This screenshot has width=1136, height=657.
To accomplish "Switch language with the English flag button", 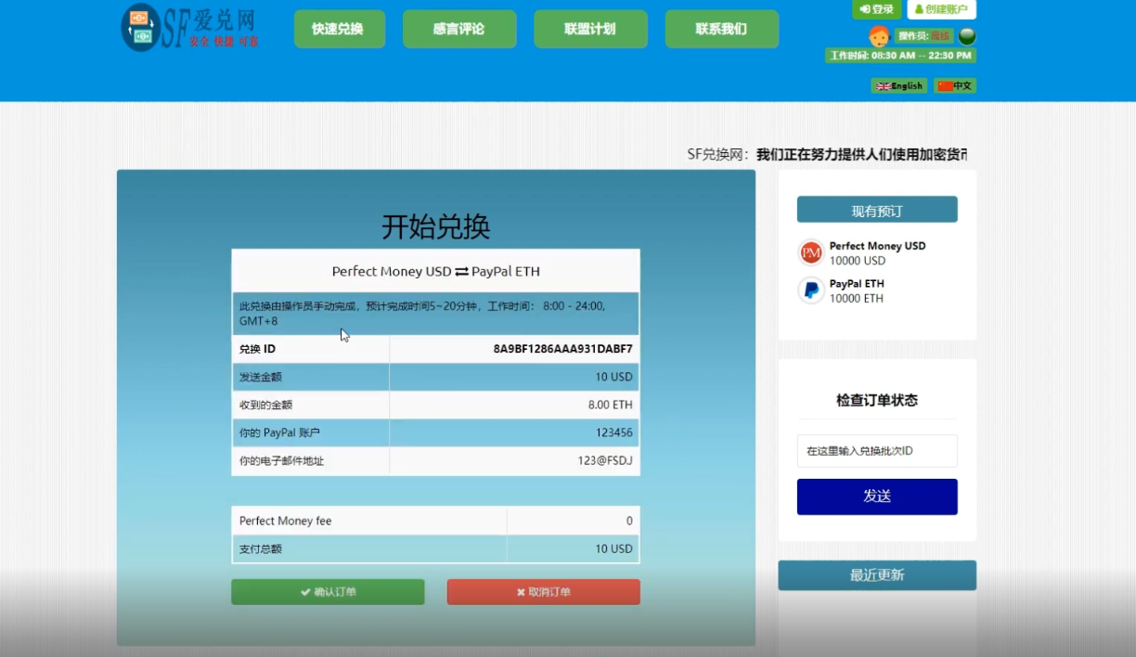I will coord(898,85).
